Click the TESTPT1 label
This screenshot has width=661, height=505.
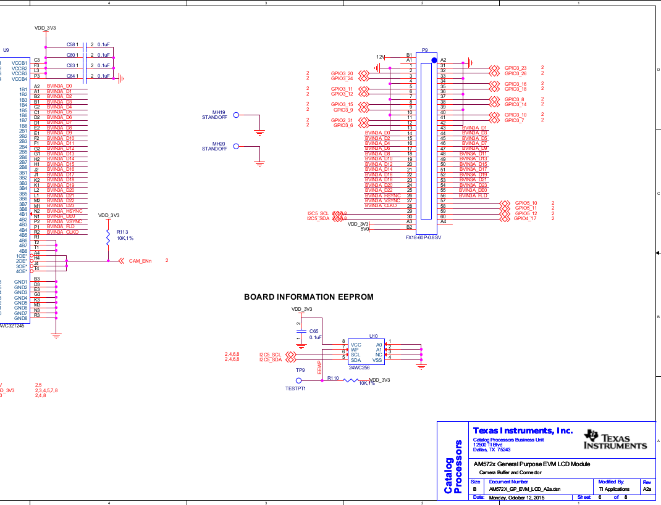coord(295,389)
